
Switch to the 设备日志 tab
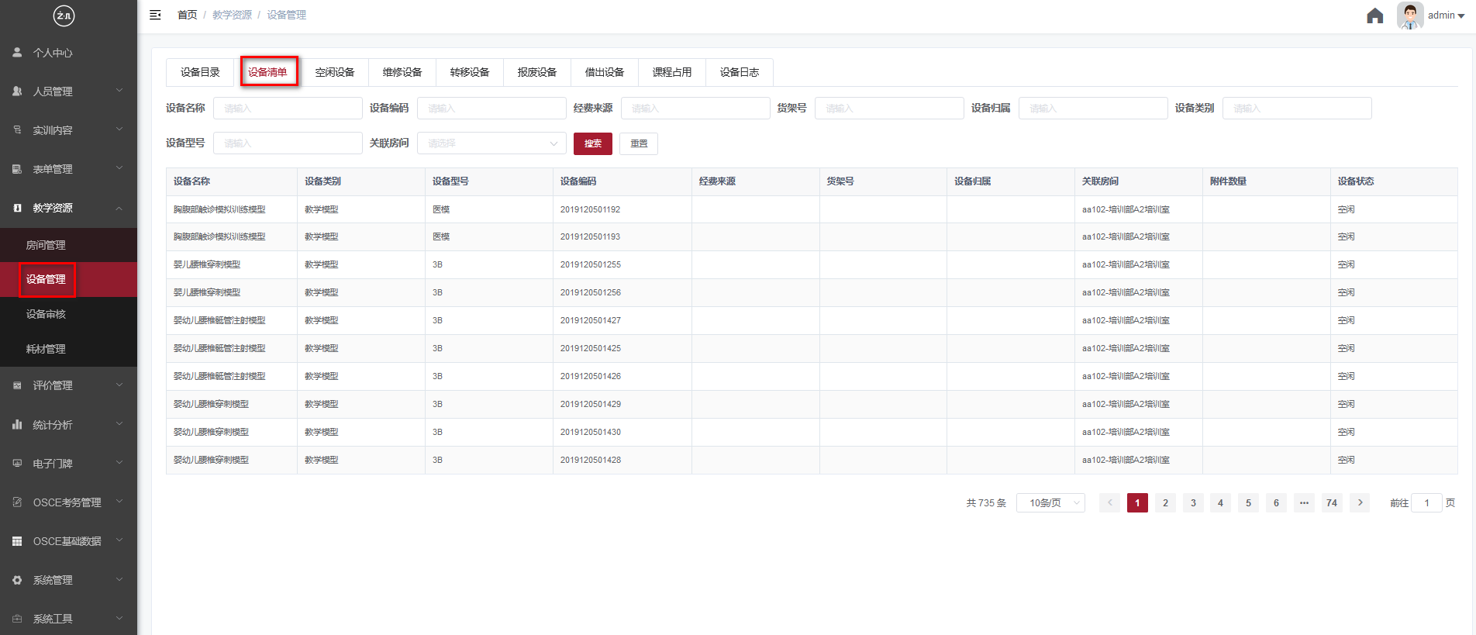(x=740, y=72)
